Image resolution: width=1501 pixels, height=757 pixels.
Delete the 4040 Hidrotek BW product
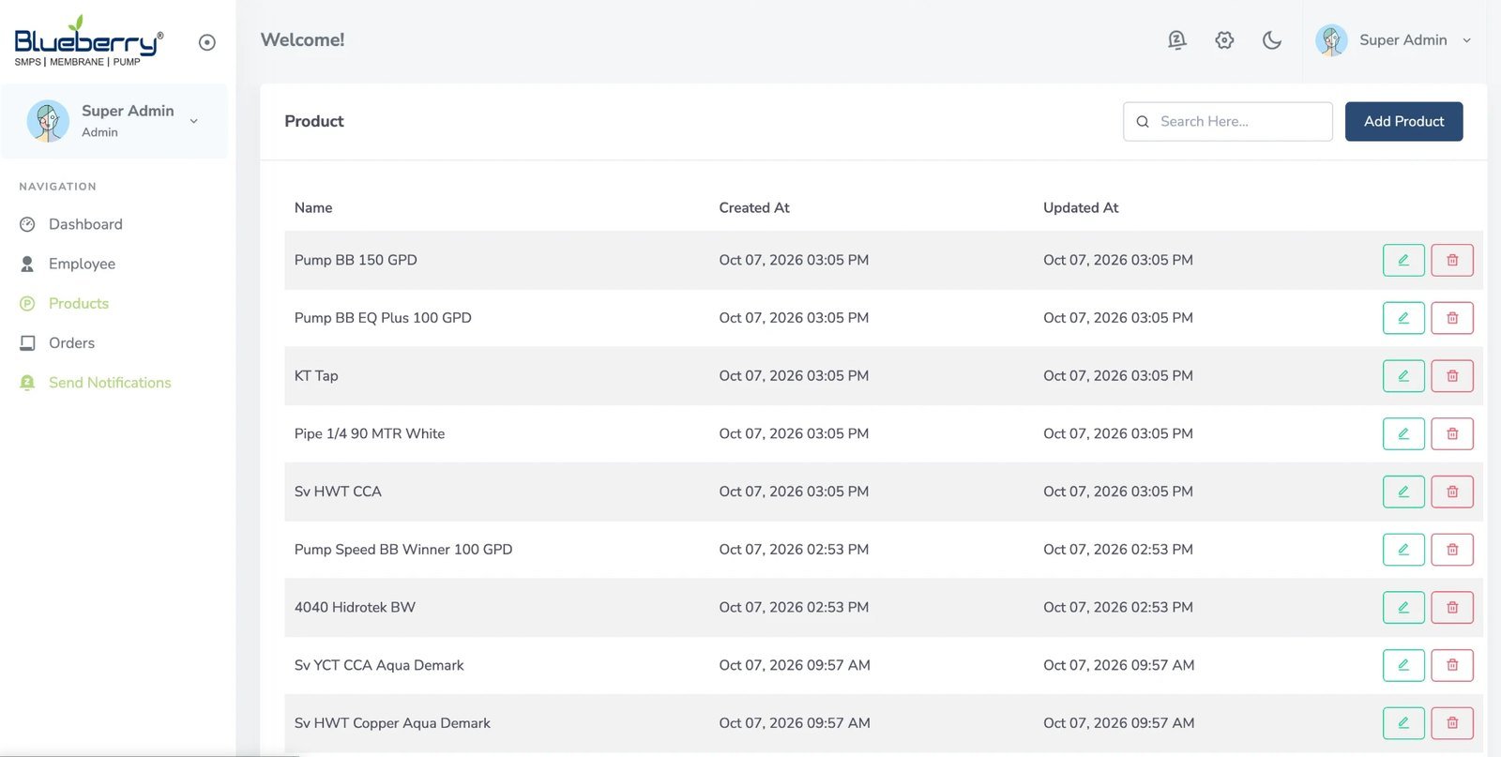[1452, 607]
